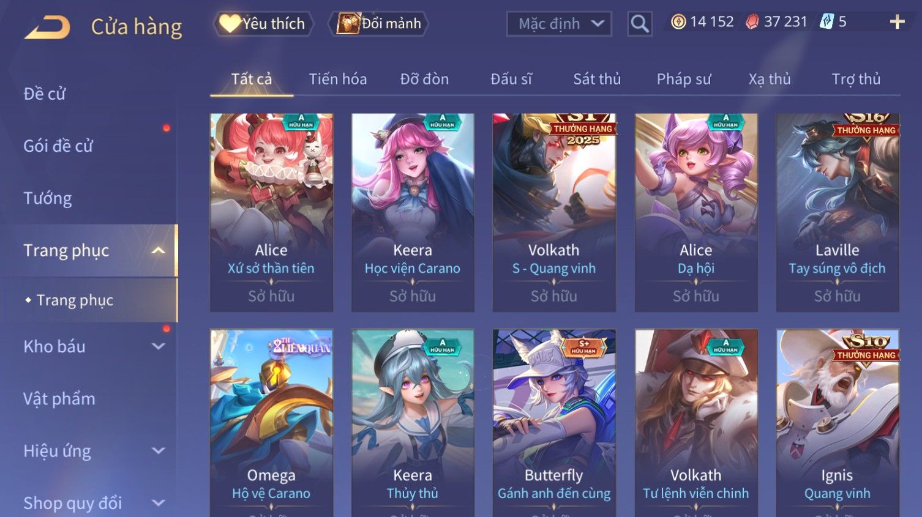Click the back arrow icon
This screenshot has height=517, width=922.
click(47, 28)
